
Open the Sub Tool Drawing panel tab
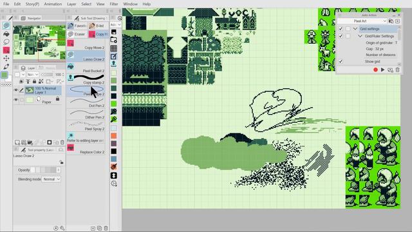tap(90, 18)
